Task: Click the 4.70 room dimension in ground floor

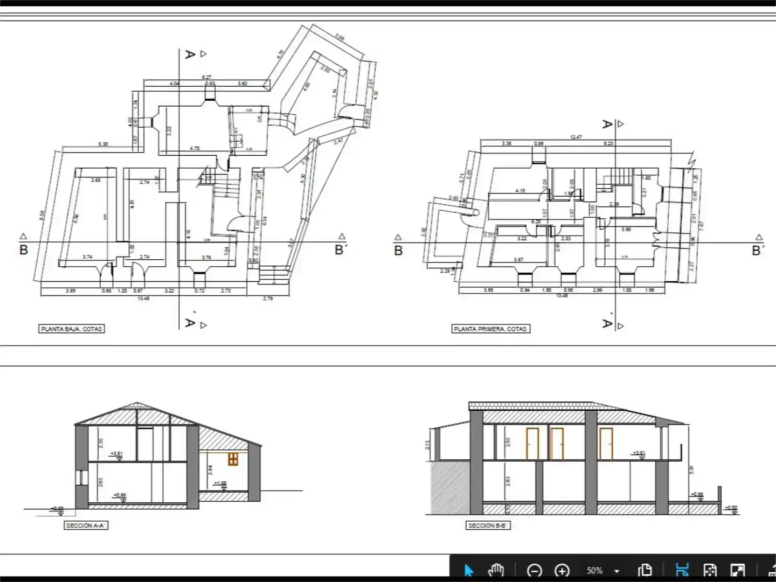Action: [195, 148]
